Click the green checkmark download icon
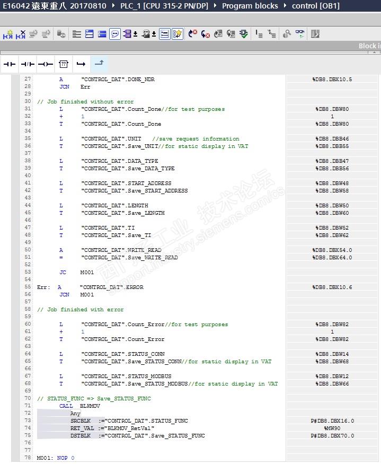 [243, 34]
